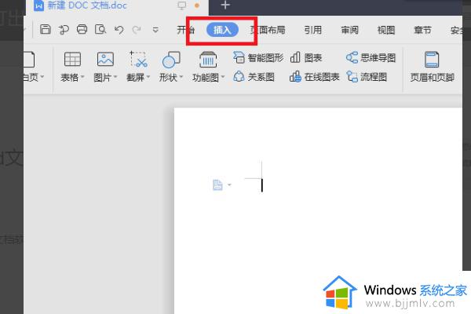This screenshot has width=471, height=314.
Task: Expand the 截屏 dropdown arrow
Action: pos(148,77)
